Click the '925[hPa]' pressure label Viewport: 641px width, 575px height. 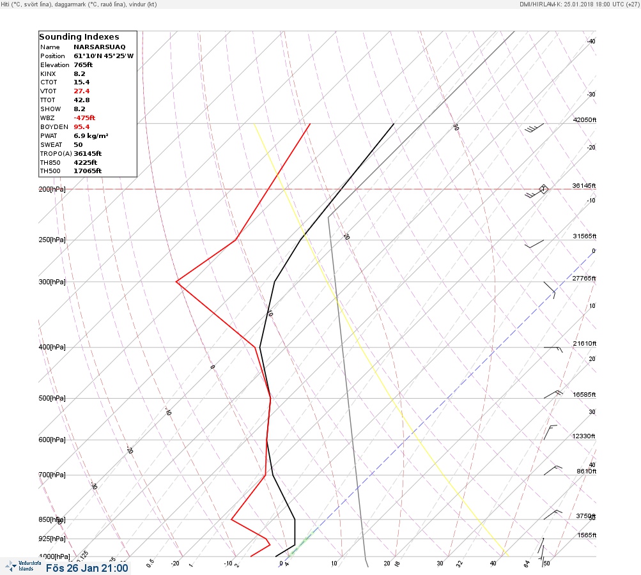(52, 539)
